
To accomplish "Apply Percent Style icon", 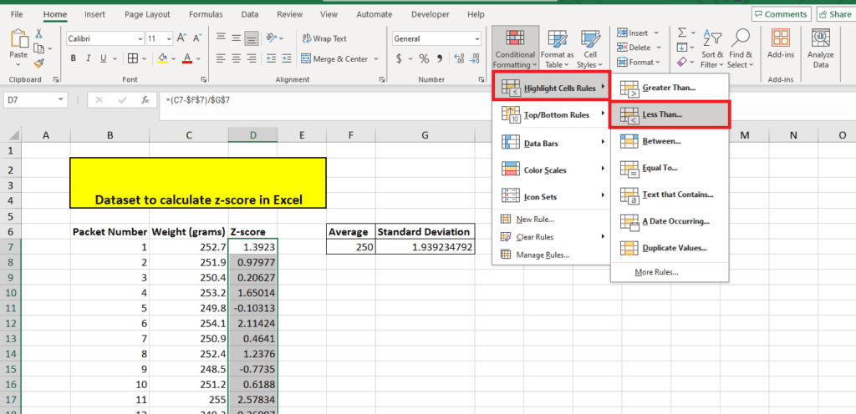I will [x=424, y=58].
